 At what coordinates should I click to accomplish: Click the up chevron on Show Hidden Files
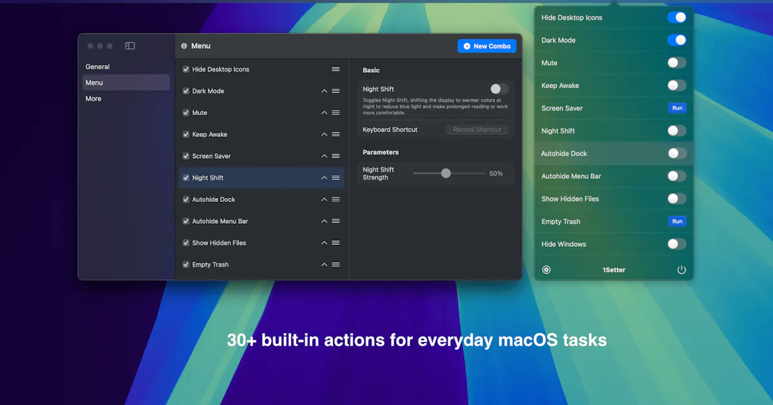[324, 243]
